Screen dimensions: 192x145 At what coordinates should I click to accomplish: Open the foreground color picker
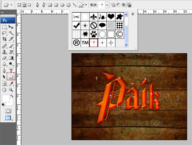(5, 98)
